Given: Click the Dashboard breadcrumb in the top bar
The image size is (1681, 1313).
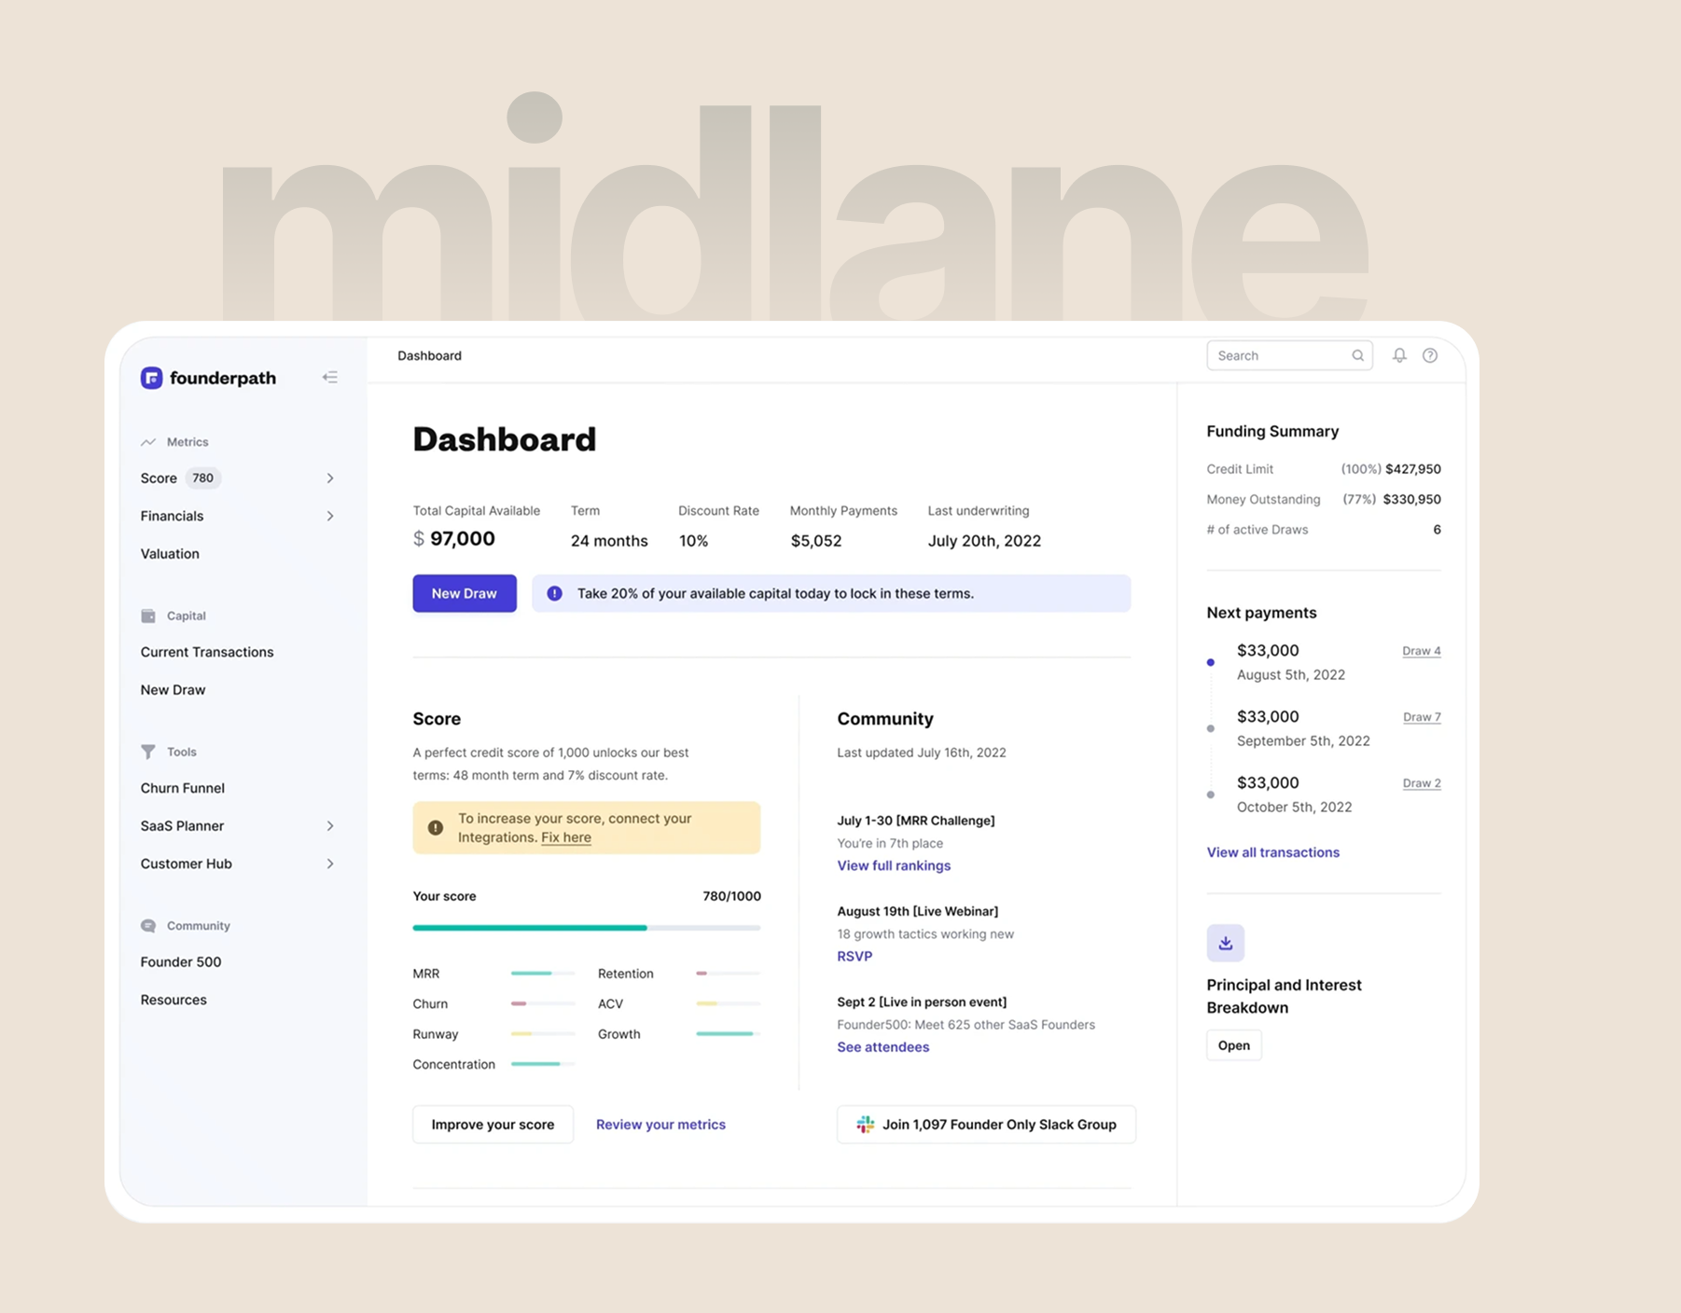Looking at the screenshot, I should (429, 355).
